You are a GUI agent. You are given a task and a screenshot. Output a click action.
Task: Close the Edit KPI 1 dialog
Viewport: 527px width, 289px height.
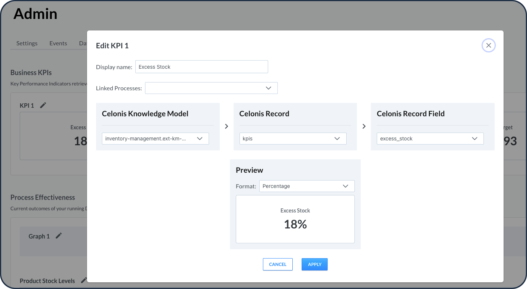point(488,45)
